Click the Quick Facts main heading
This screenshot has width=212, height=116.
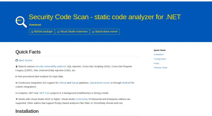[28, 52]
